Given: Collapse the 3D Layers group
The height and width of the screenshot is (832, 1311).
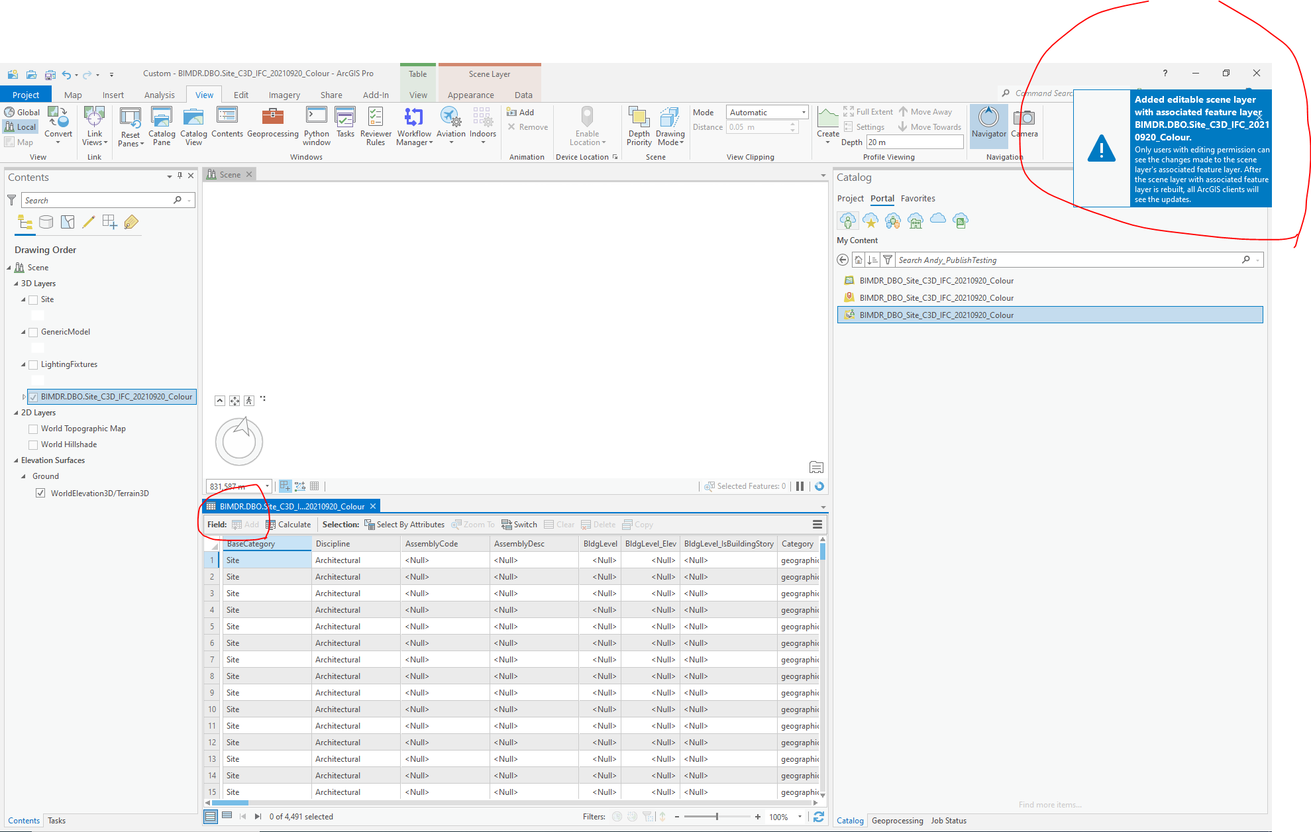Looking at the screenshot, I should point(16,284).
